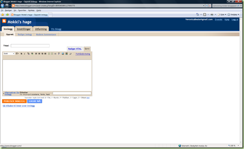The image size is (244, 149).
Task: Click the add image icon
Action: point(63,54)
